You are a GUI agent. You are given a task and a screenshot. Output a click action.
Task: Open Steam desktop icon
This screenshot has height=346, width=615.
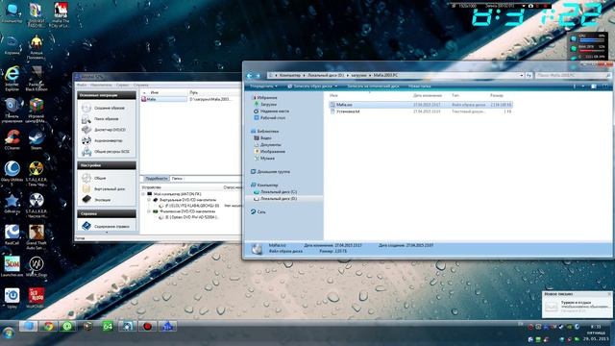(x=37, y=140)
